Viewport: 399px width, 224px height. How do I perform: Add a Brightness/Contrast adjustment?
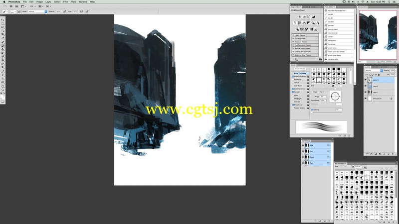click(x=300, y=17)
